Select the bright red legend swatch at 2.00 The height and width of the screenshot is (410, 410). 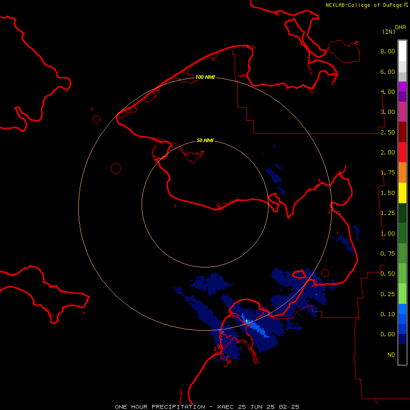point(402,153)
